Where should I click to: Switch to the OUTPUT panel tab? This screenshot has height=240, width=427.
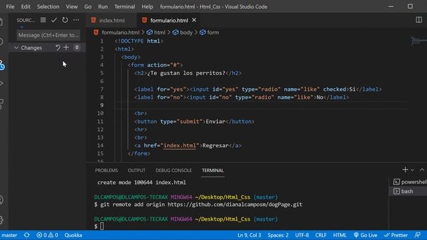[x=136, y=171]
